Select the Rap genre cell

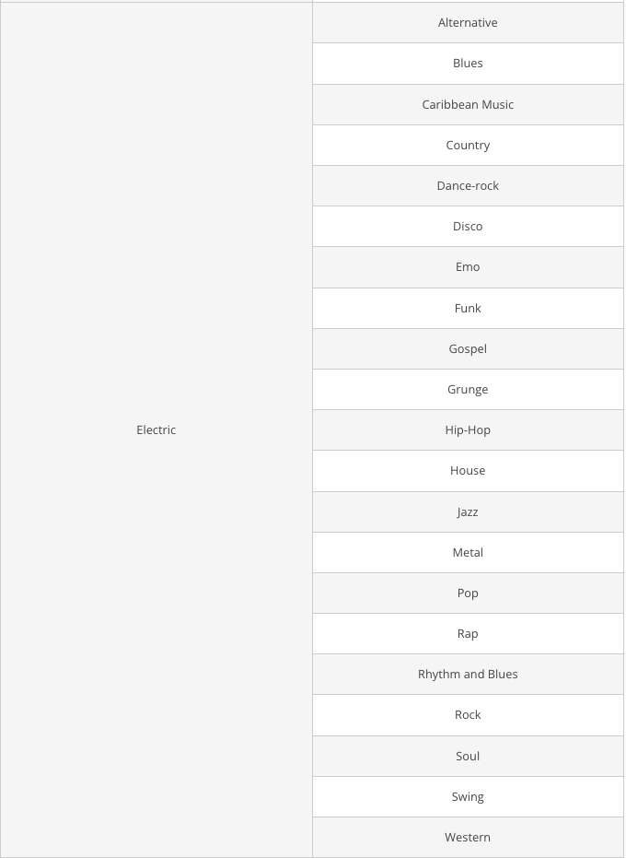pos(468,633)
